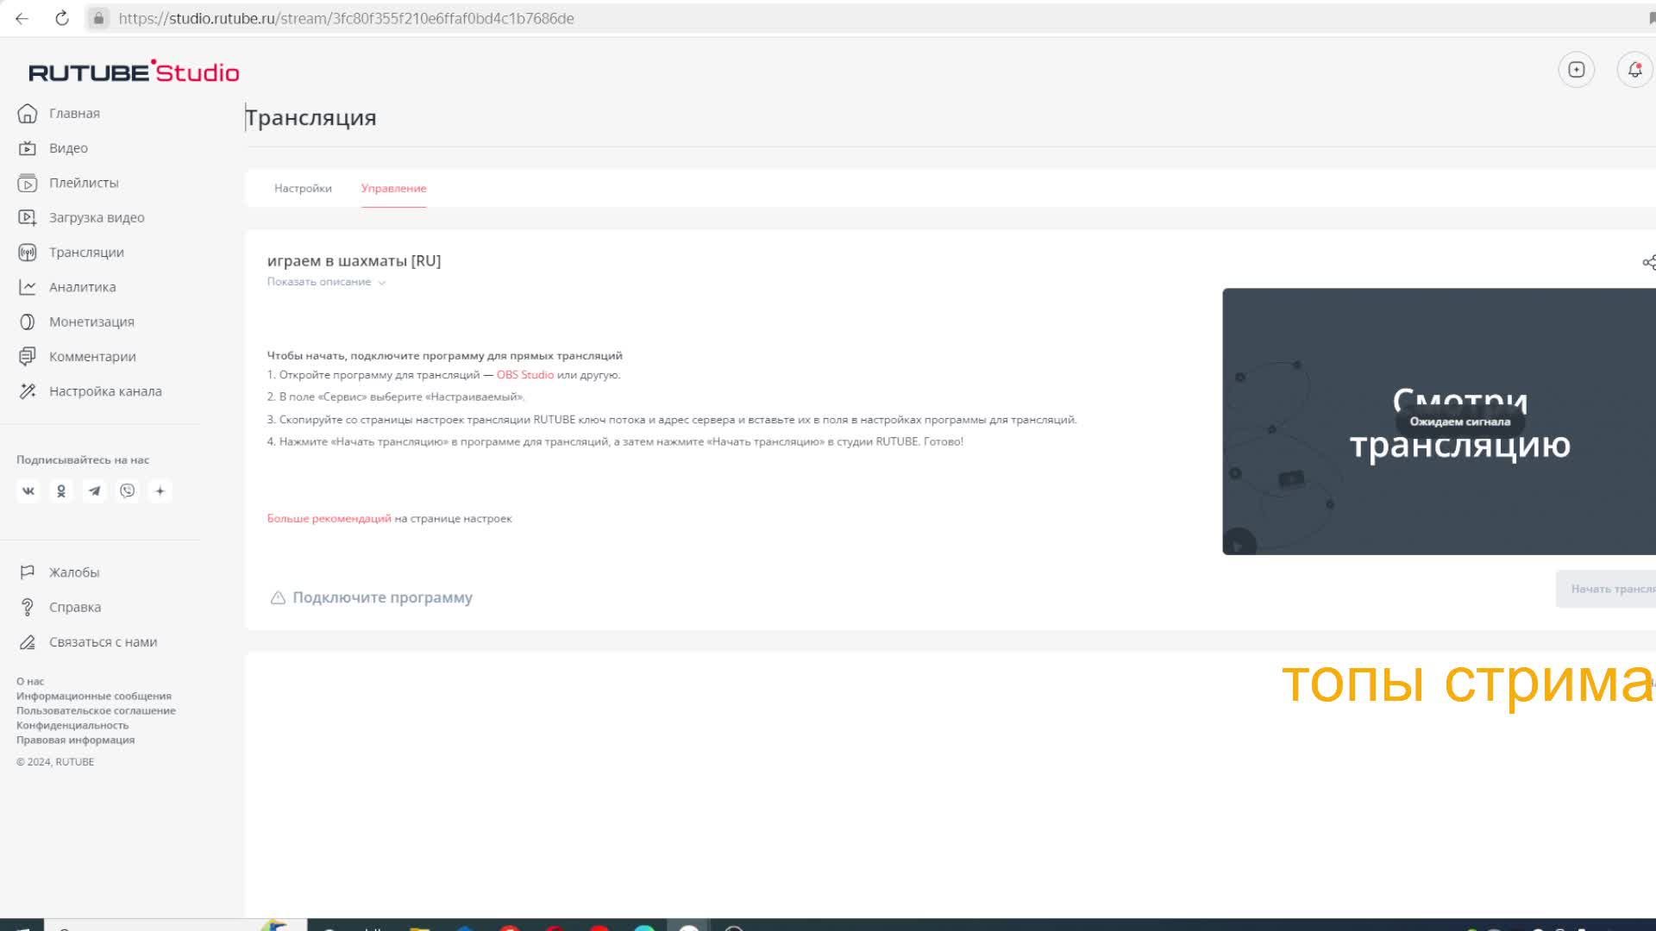Image resolution: width=1656 pixels, height=931 pixels.
Task: Click the notifications bell icon
Action: 1634,70
